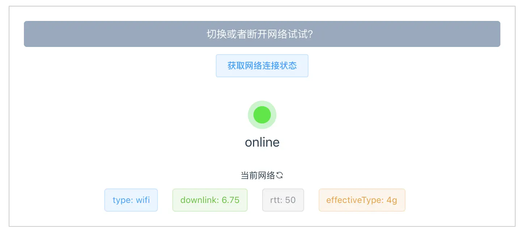Click the 切换或者断开网络试试? banner

262,34
